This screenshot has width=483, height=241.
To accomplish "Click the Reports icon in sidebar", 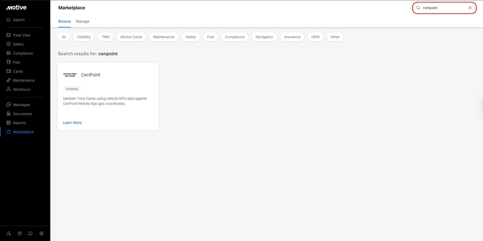I will click(x=9, y=123).
